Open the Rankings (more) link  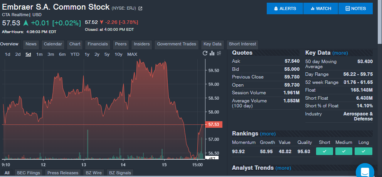[268, 134]
